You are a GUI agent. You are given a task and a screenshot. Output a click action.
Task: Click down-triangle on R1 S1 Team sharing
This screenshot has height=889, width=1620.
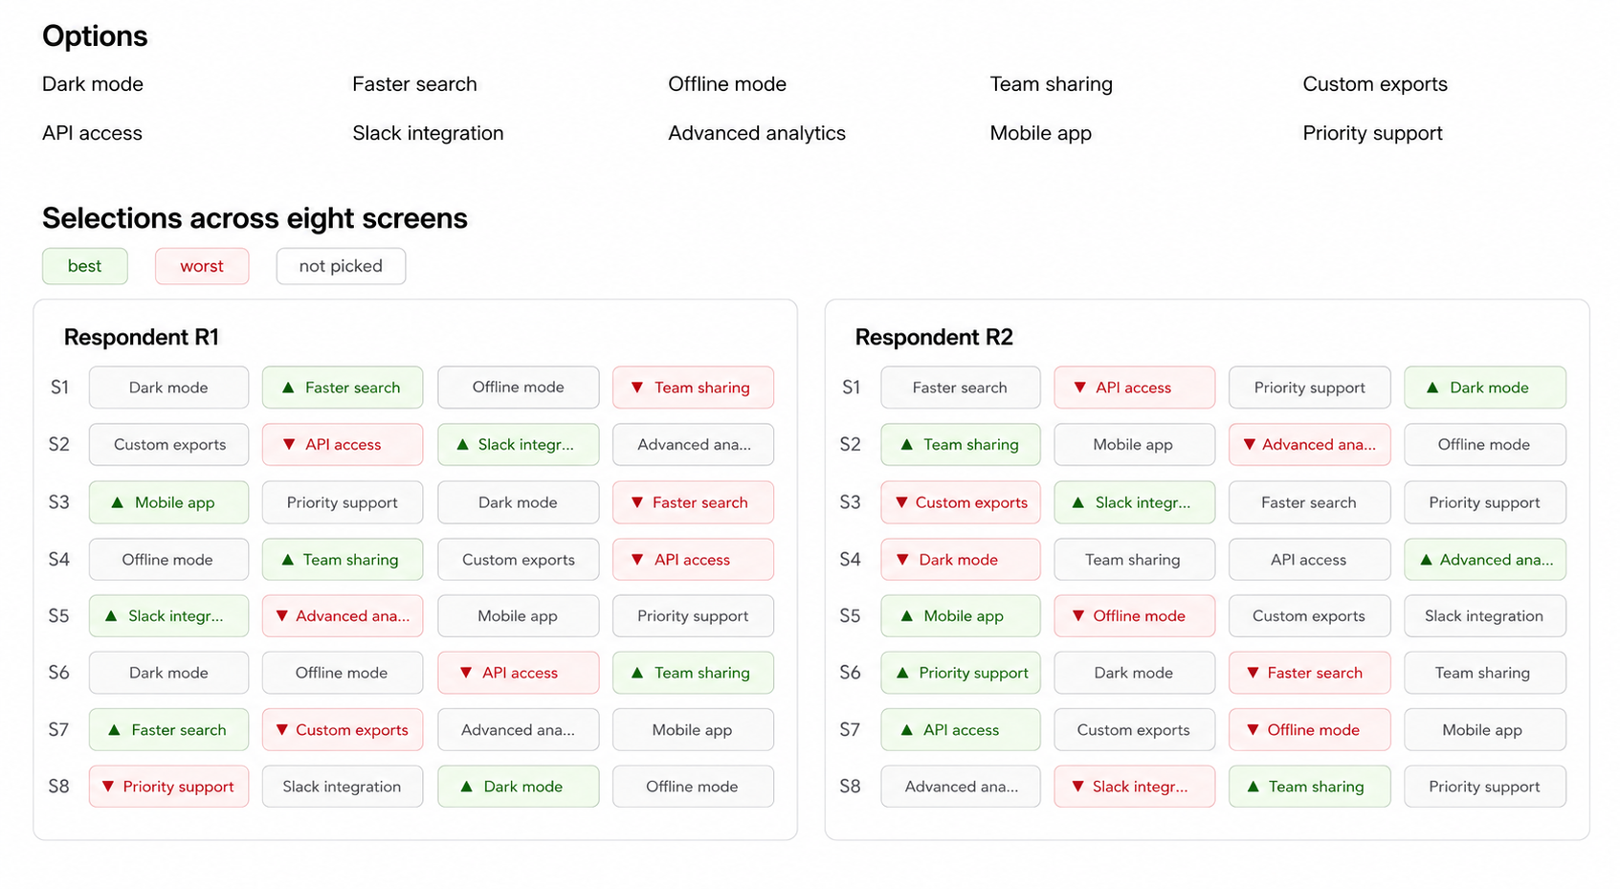coord(637,388)
